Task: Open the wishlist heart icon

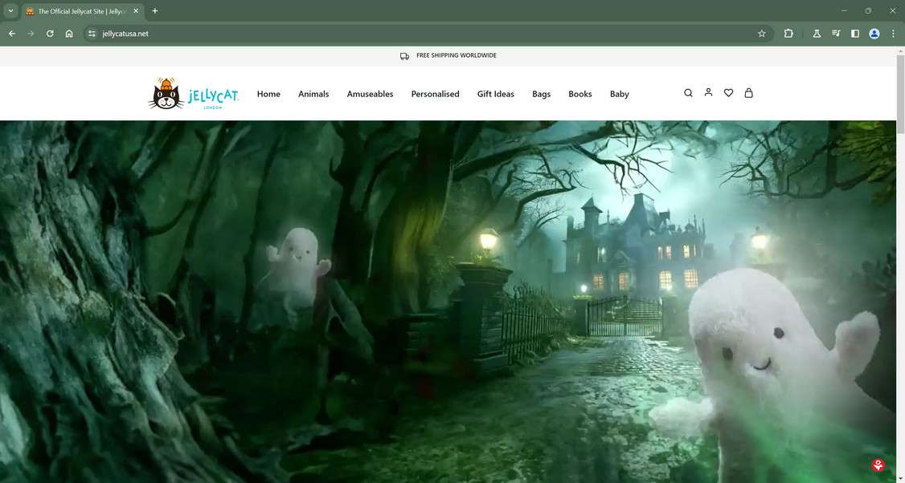Action: (x=728, y=93)
